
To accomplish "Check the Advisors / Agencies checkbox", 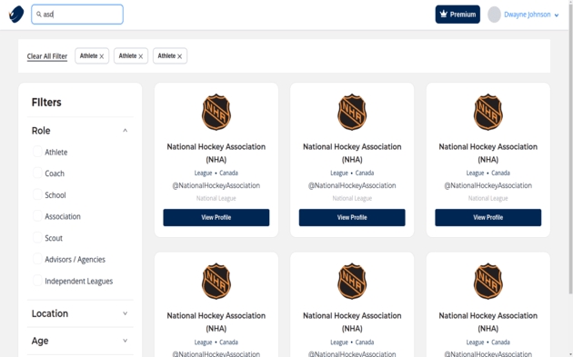I will [x=37, y=259].
